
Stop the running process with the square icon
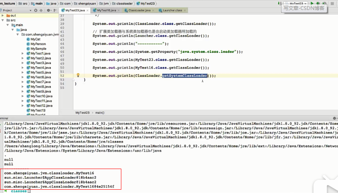click(x=332, y=3)
